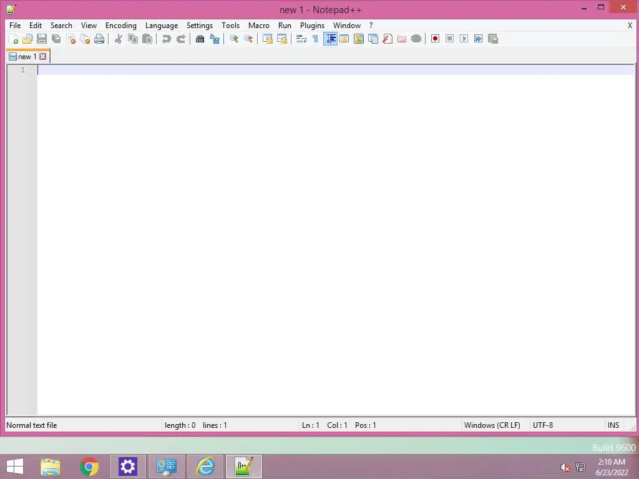Open the Windows Start button
Viewport: 639px width, 479px height.
[x=15, y=467]
